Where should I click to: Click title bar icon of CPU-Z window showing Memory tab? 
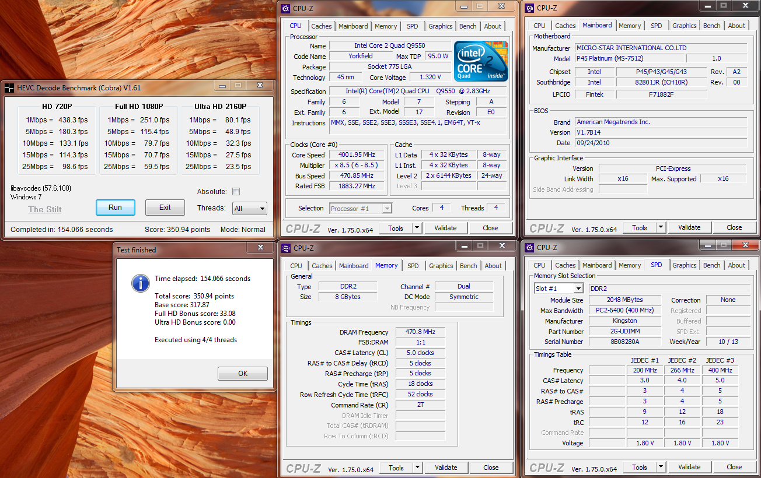(285, 248)
